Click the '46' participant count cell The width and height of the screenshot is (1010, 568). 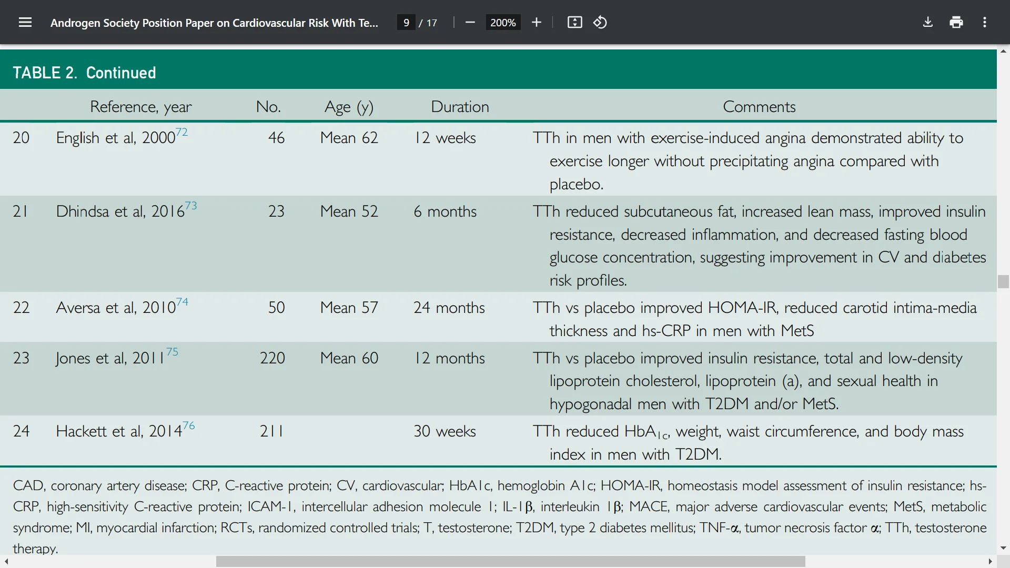[277, 138]
